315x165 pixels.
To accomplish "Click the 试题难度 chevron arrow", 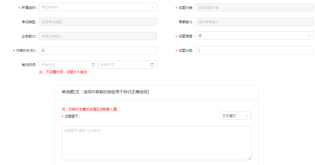I will (309, 36).
